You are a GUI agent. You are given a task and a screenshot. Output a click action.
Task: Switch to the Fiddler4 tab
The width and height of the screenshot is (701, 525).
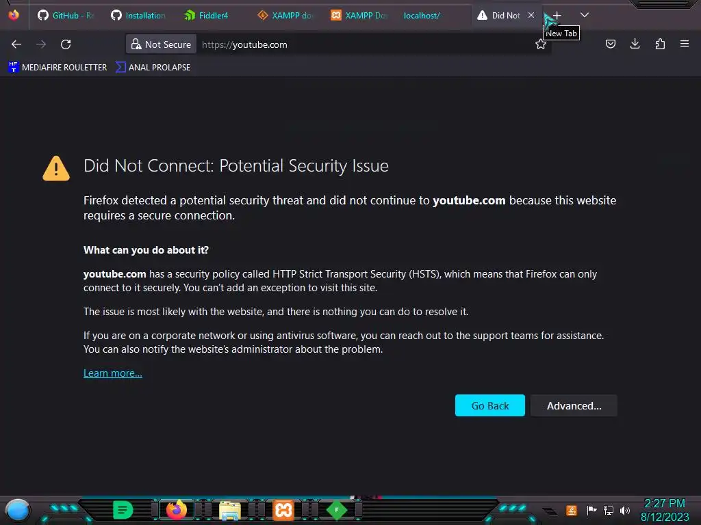(212, 15)
